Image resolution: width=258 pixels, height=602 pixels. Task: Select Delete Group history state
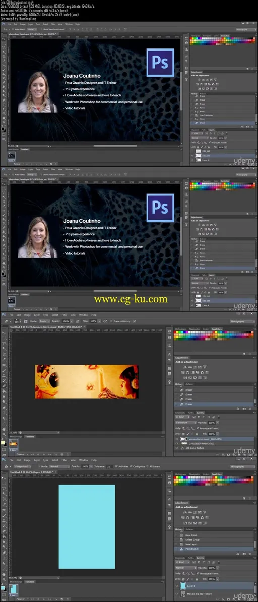coord(214,540)
